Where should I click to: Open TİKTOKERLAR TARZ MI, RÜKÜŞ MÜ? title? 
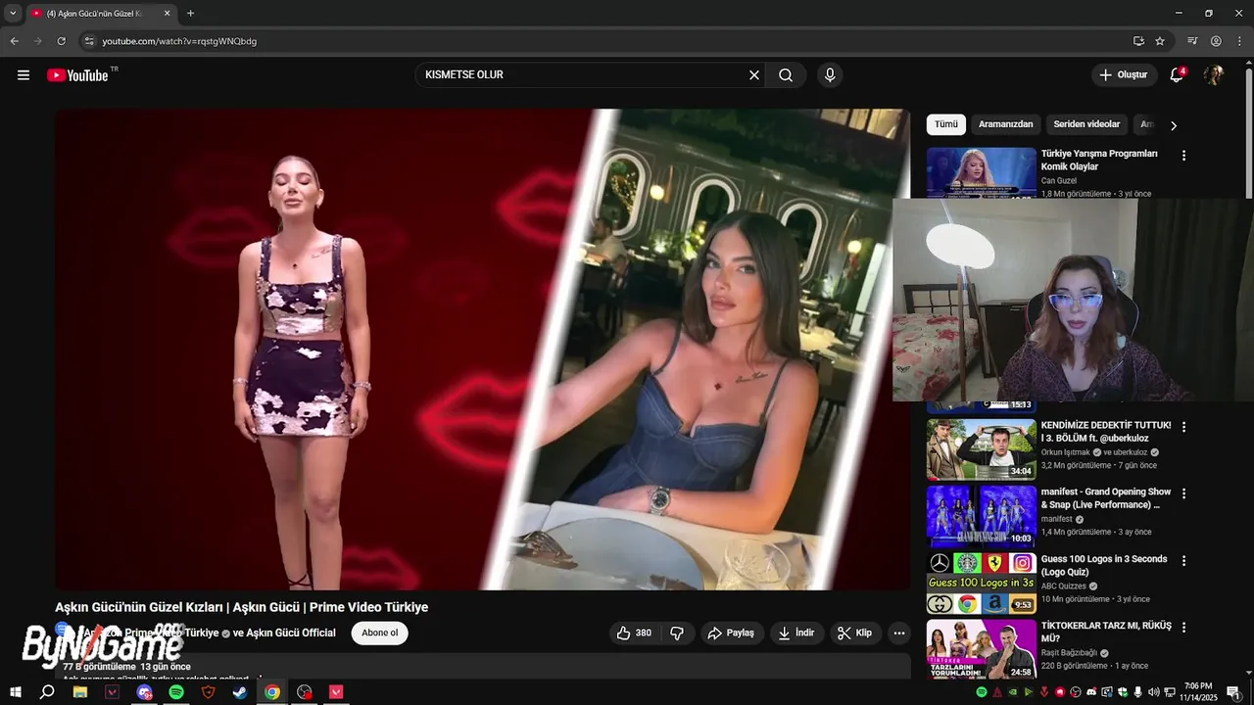1106,632
